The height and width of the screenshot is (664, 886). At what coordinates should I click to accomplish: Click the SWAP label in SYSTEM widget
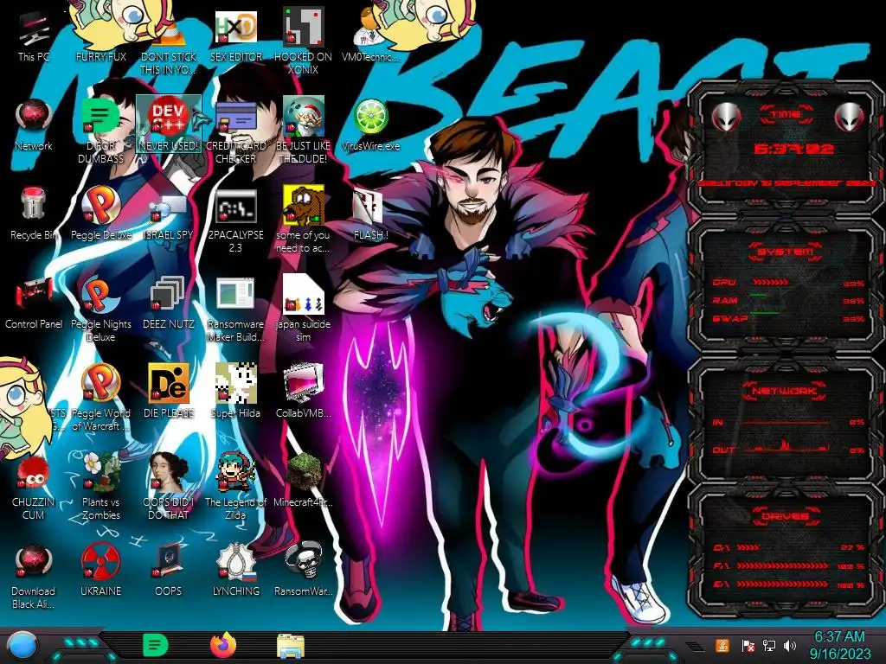pos(729,318)
